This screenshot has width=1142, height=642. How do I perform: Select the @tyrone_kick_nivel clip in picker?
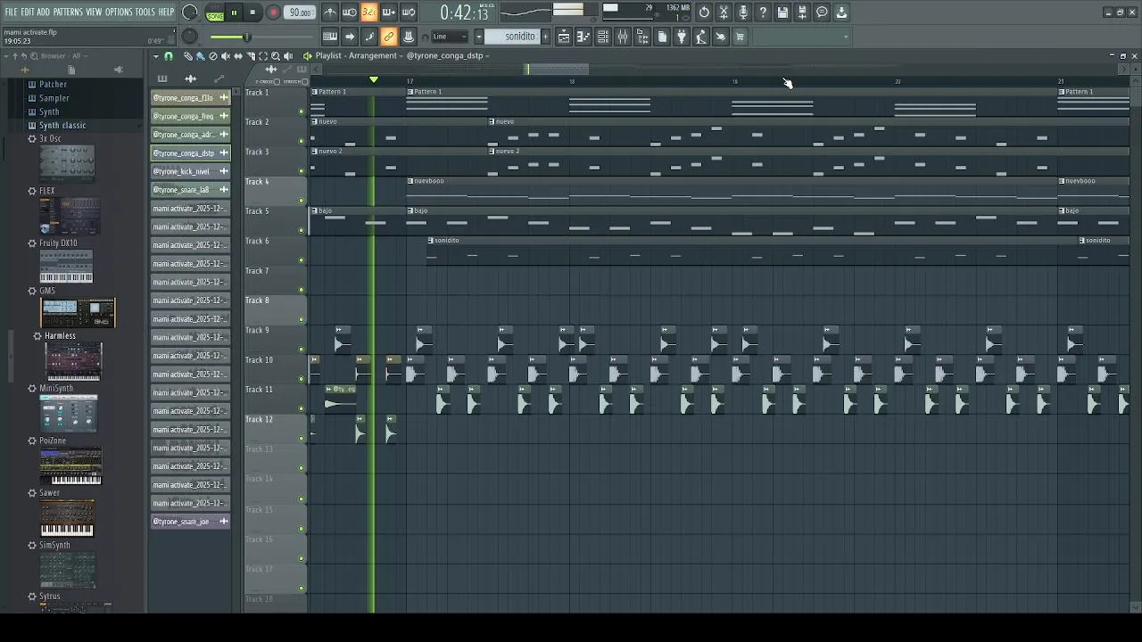[190, 171]
